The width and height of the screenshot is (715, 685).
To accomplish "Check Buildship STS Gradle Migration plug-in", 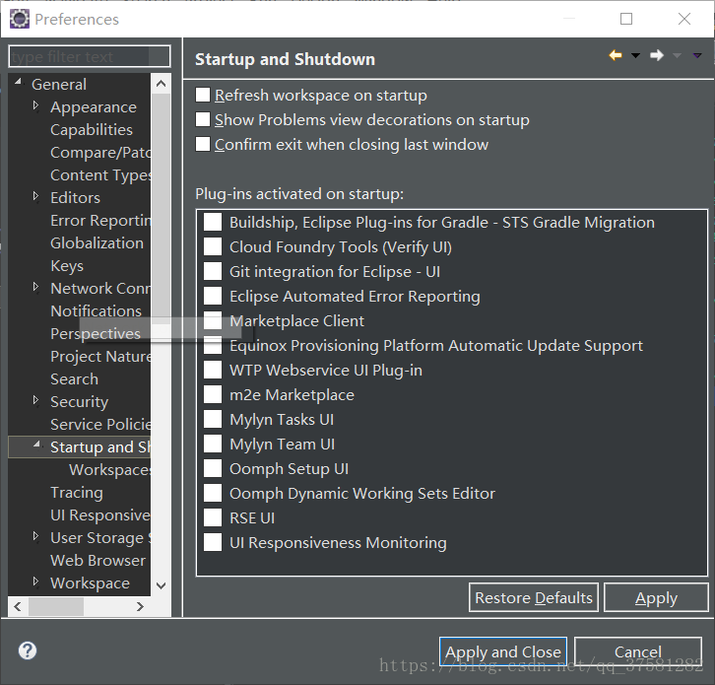I will [213, 222].
